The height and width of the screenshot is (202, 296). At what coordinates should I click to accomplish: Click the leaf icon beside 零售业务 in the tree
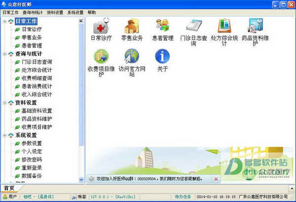(17, 38)
